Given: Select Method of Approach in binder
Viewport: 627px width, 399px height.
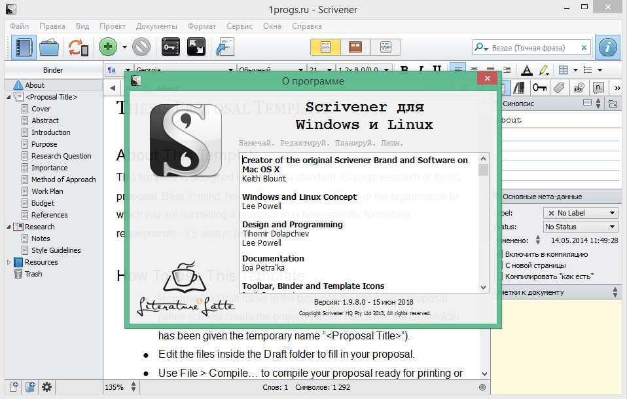Looking at the screenshot, I should (63, 180).
